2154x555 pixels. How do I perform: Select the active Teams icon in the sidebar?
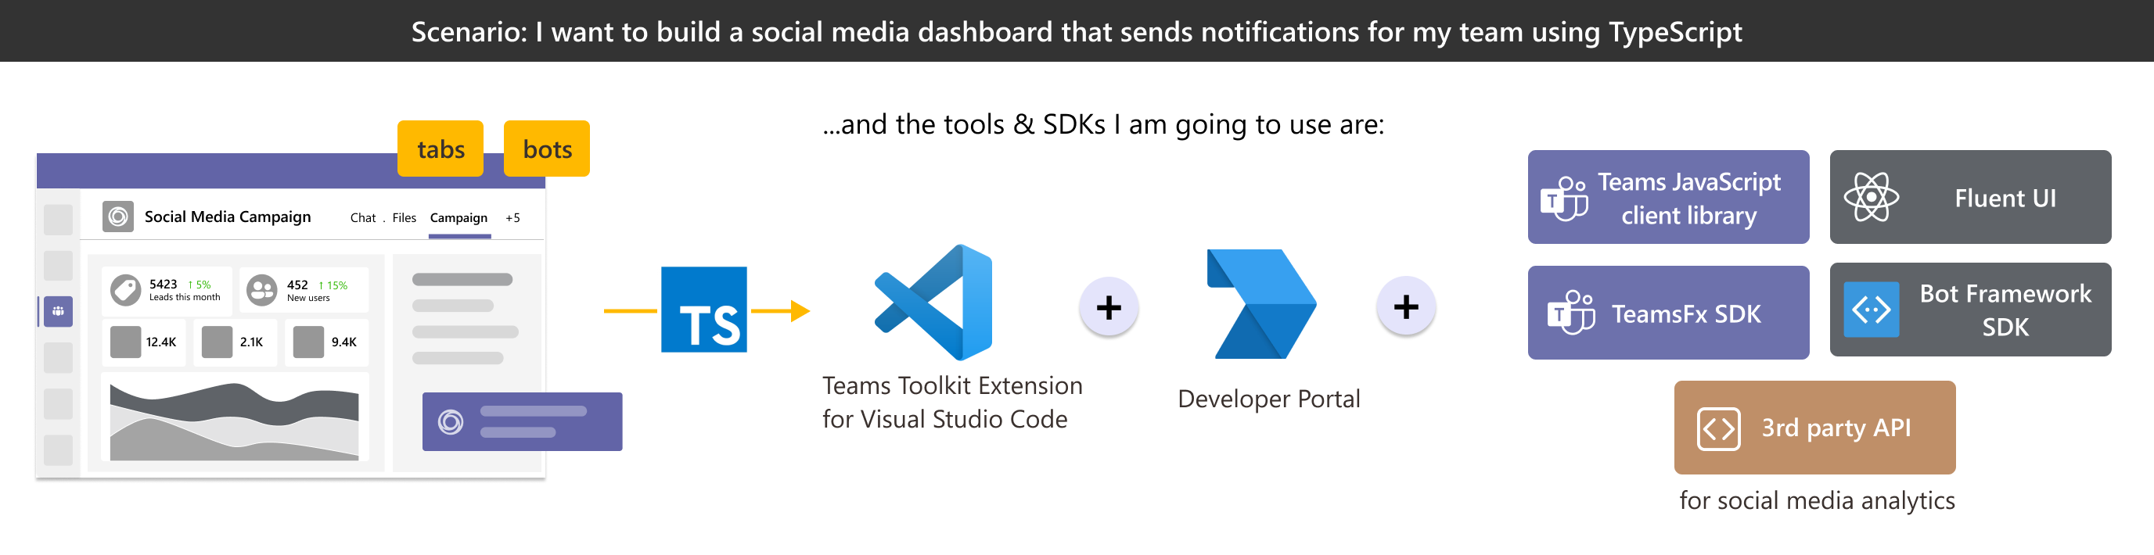click(58, 312)
